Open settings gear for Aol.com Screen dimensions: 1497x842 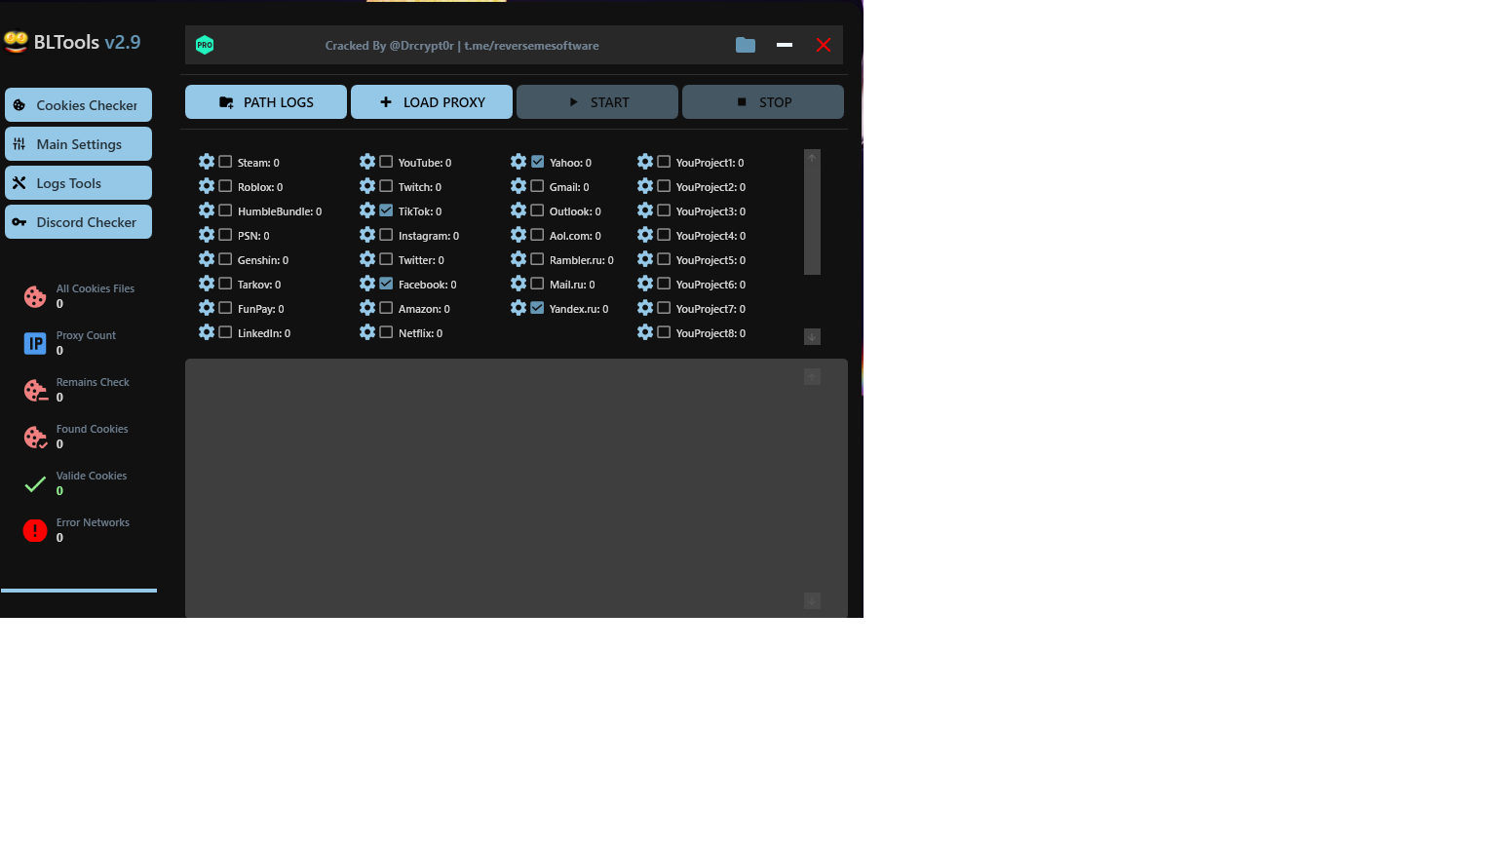[518, 235]
